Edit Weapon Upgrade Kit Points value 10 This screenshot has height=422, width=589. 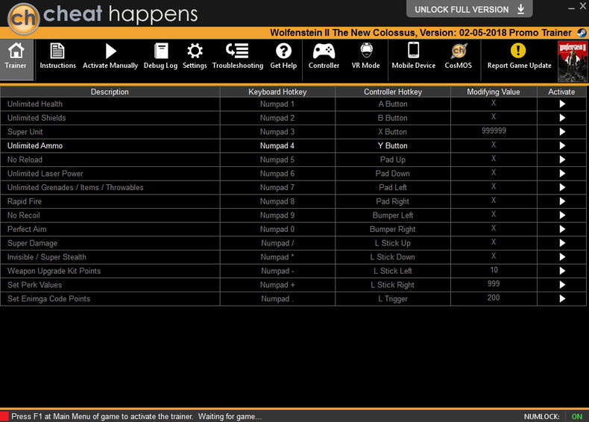pyautogui.click(x=494, y=270)
